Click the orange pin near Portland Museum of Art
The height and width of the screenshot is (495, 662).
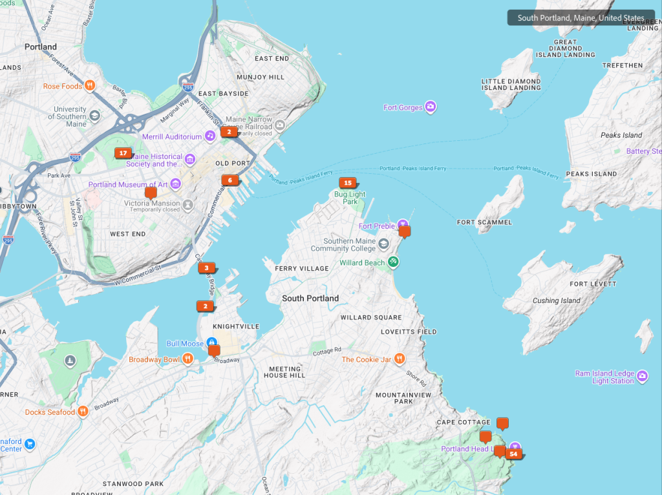point(151,193)
